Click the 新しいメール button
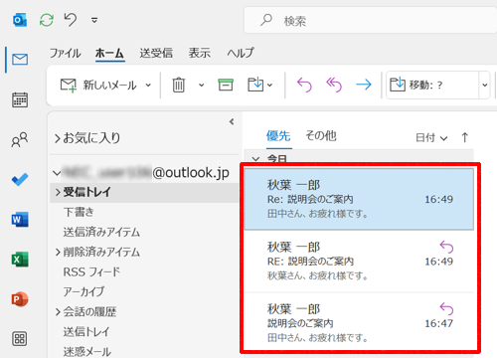 (x=98, y=85)
